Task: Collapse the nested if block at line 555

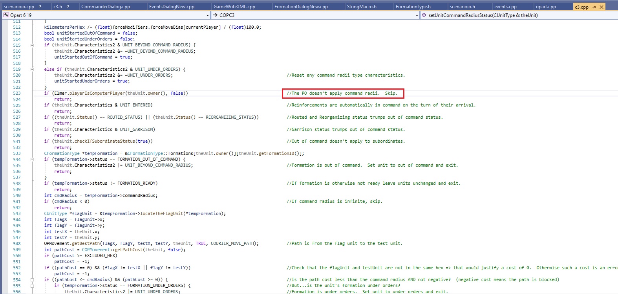Action: point(32,286)
